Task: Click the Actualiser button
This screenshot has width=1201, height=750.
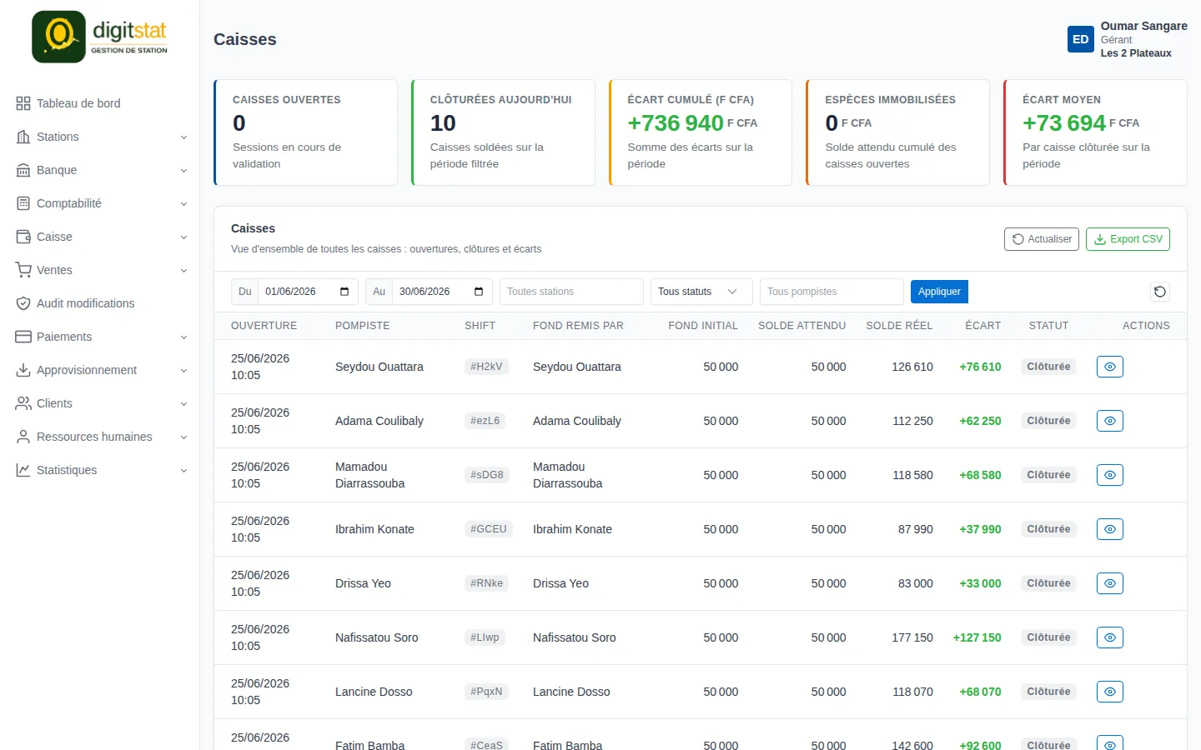Action: [1042, 239]
